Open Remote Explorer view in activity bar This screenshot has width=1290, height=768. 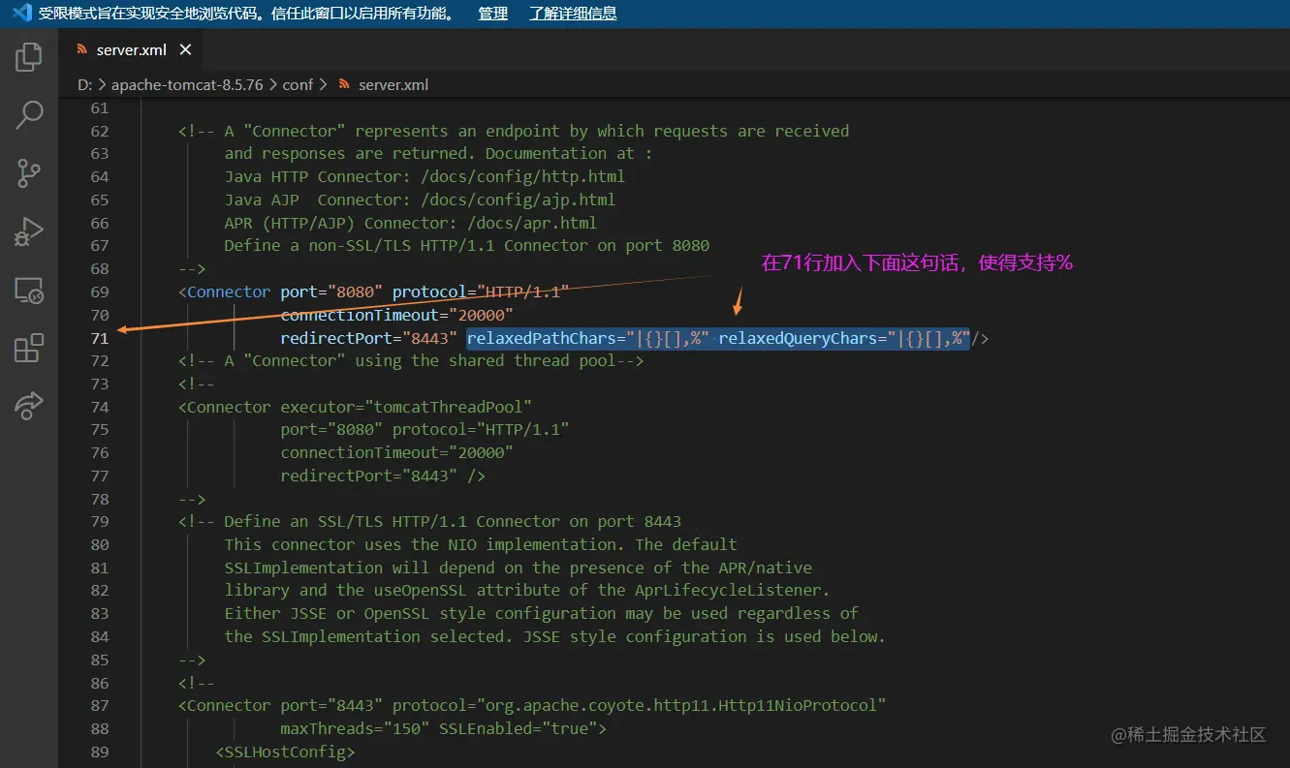29,290
